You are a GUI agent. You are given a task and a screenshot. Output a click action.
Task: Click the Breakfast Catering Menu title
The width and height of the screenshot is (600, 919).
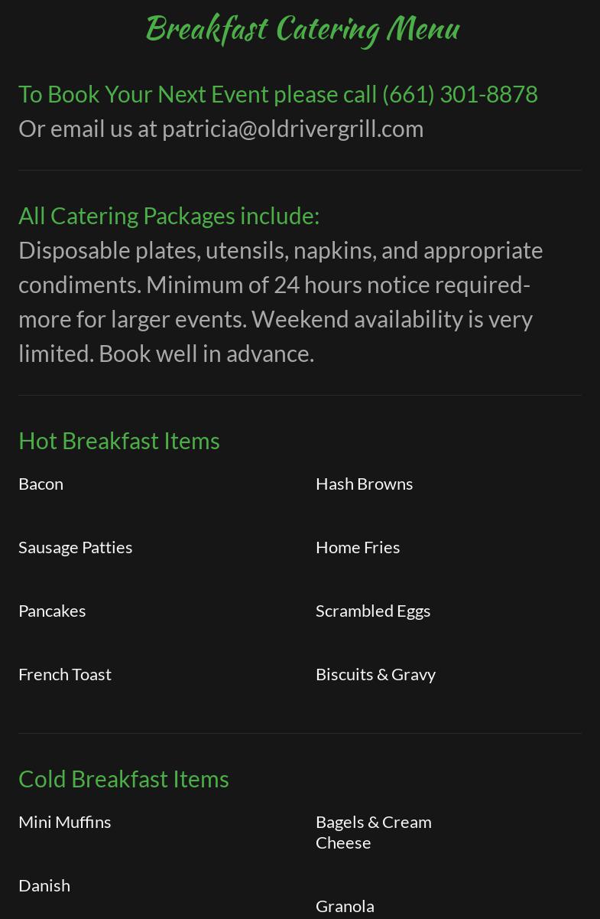pyautogui.click(x=302, y=30)
